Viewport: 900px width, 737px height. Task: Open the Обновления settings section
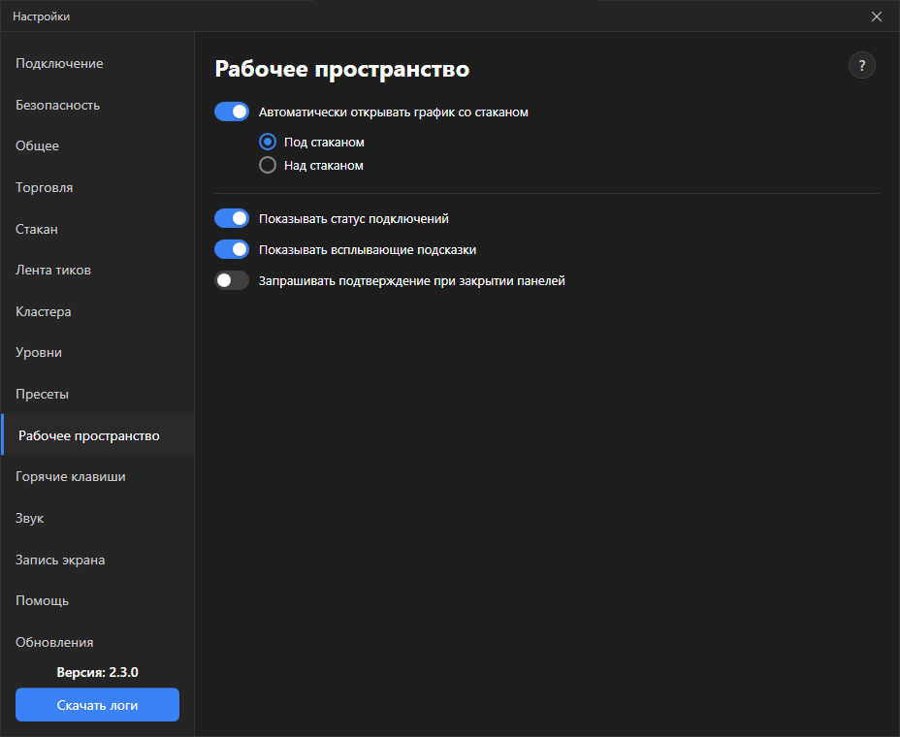pos(98,642)
